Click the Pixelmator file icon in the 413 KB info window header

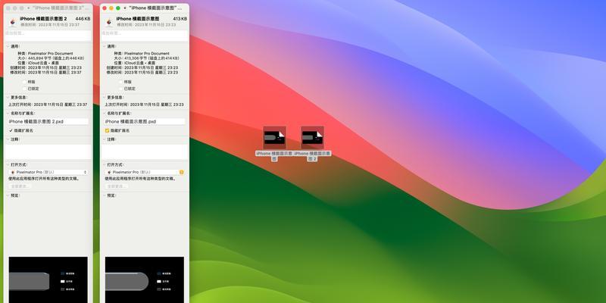coord(109,22)
